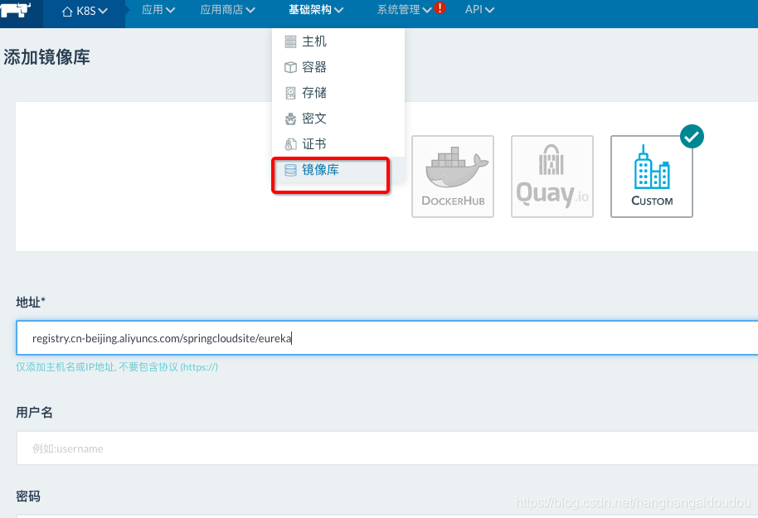Click the spy icon next to 密文
The height and width of the screenshot is (518, 758).
(x=290, y=119)
